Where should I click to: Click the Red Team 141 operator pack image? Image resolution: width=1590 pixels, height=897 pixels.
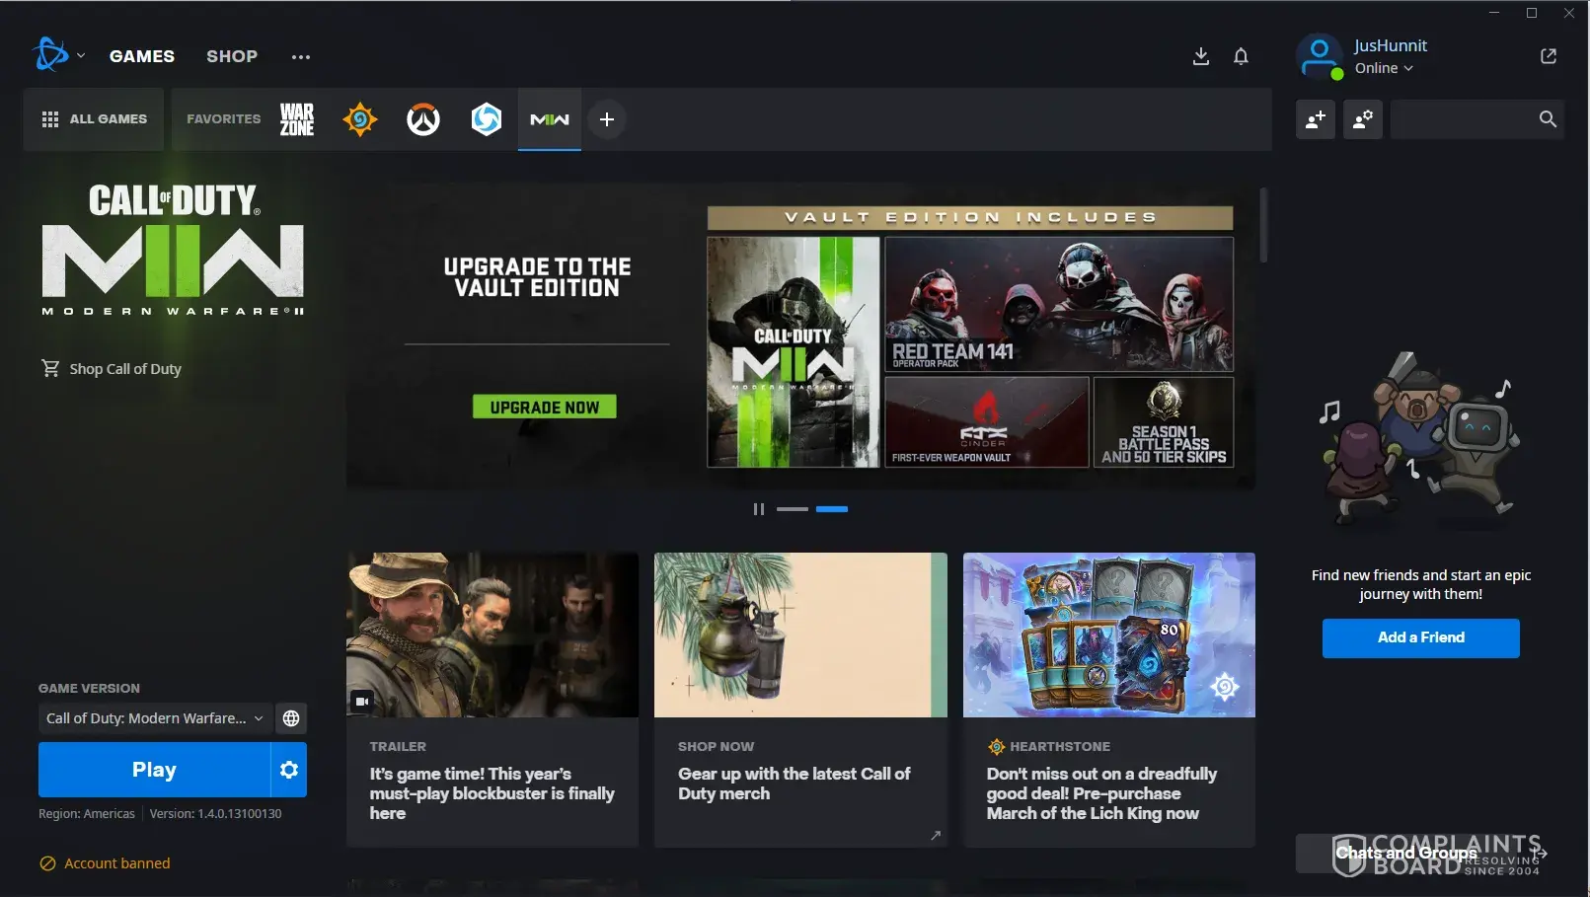coord(1059,304)
